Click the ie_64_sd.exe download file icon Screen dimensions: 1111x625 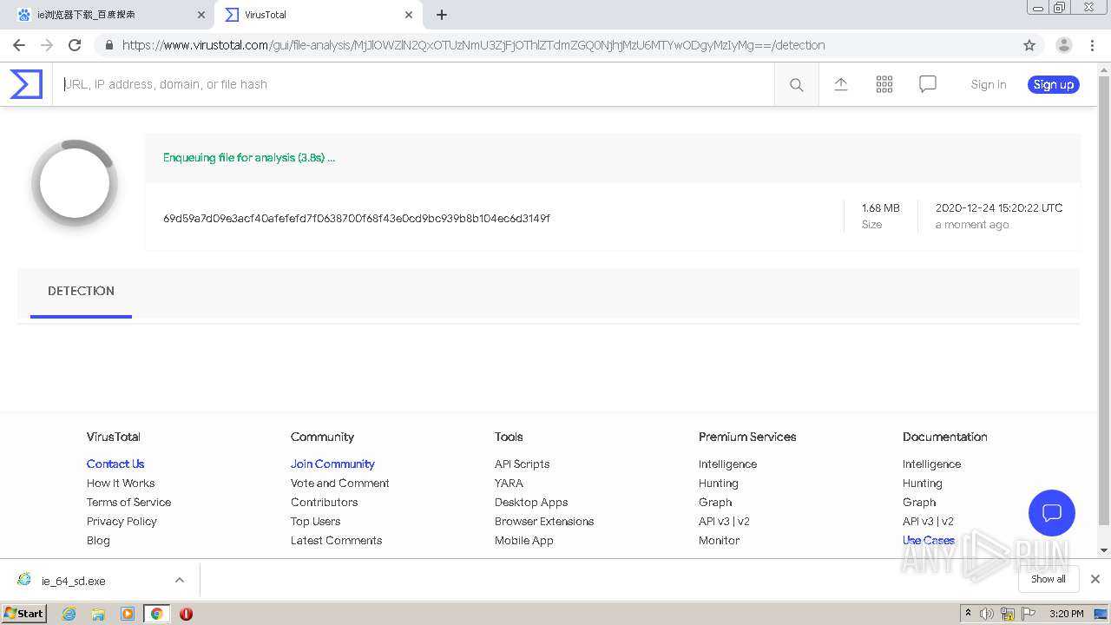coord(24,580)
